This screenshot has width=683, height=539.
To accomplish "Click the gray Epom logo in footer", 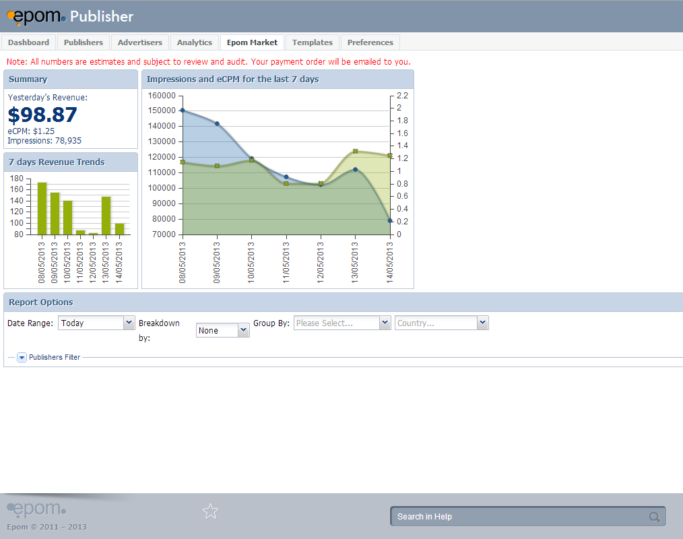I will pos(36,509).
